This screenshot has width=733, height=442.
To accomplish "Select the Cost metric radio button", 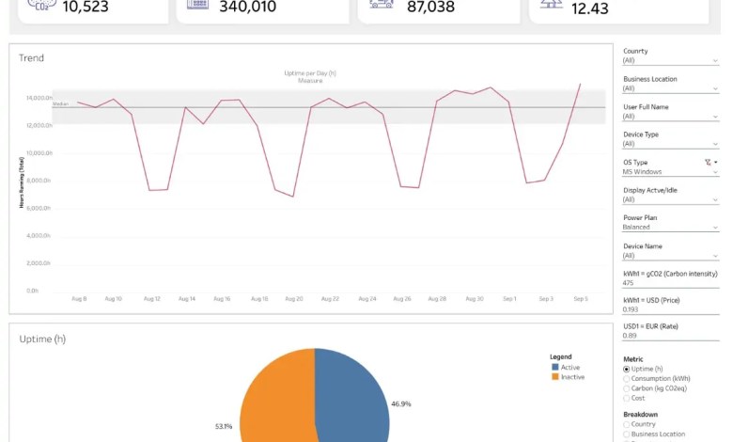I will (627, 399).
